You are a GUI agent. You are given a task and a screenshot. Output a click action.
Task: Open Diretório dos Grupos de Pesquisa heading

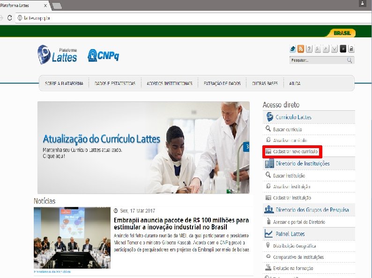coord(312,210)
